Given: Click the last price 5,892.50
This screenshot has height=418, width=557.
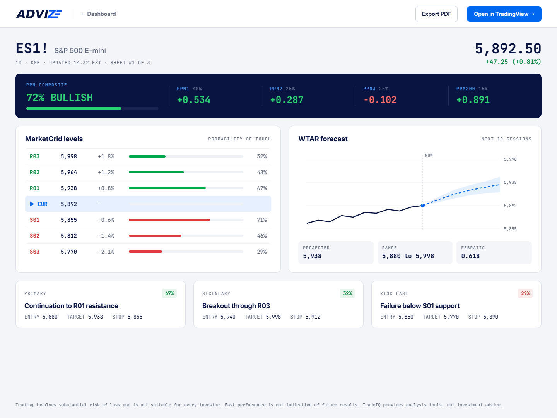Looking at the screenshot, I should (x=508, y=49).
